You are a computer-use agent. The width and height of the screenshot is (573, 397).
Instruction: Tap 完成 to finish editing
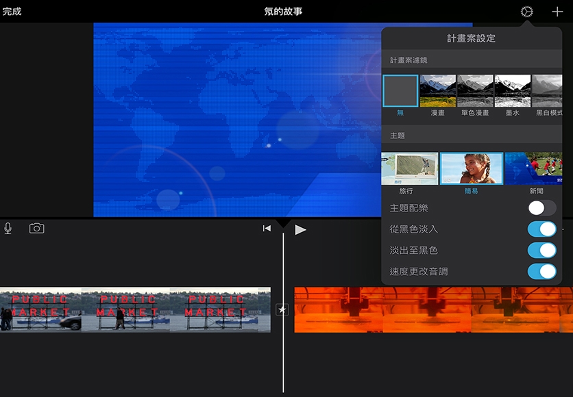[12, 12]
